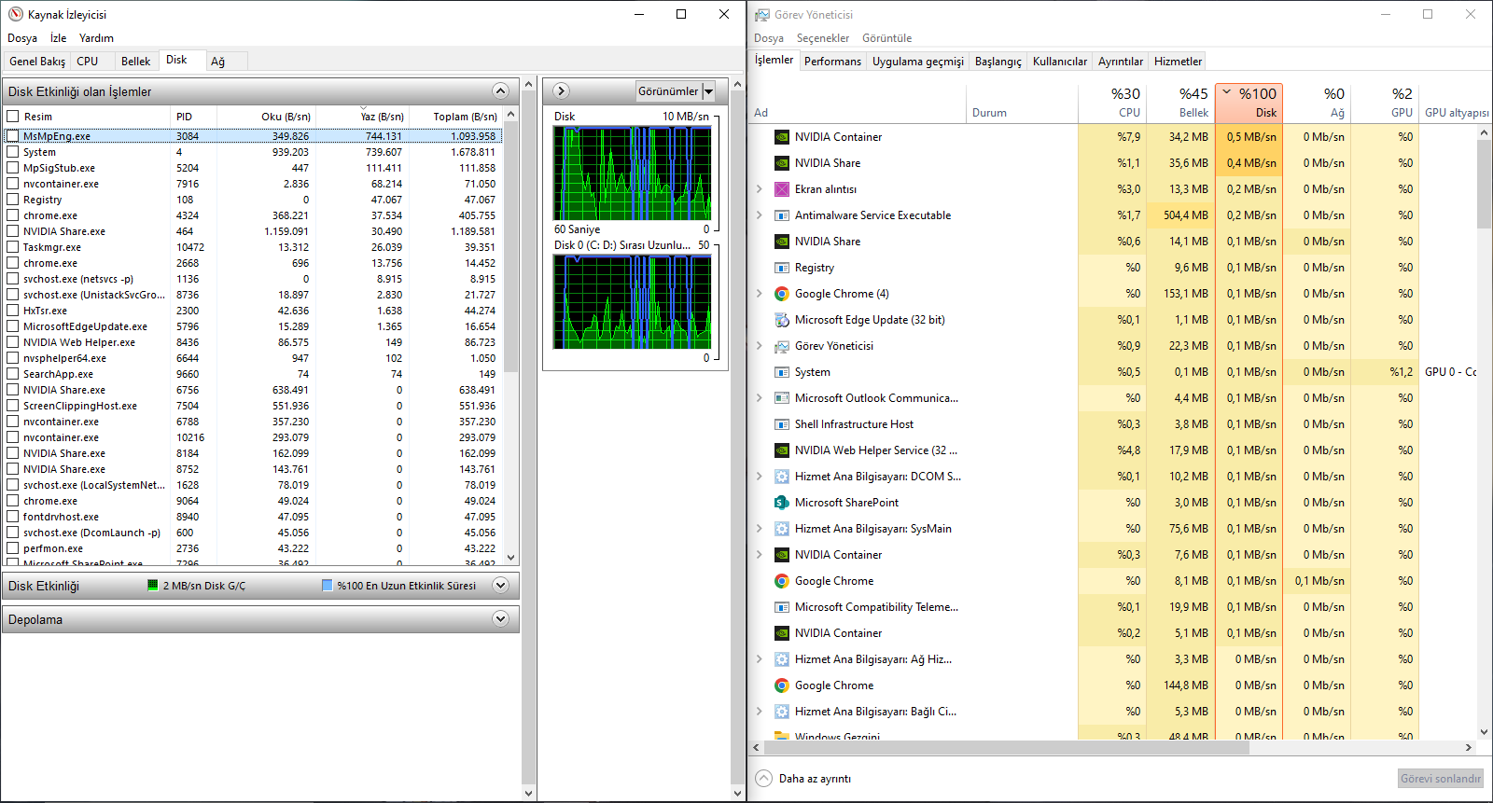Click Google Chrome icon with 144,8 MB memory
1493x803 pixels.
tap(782, 685)
